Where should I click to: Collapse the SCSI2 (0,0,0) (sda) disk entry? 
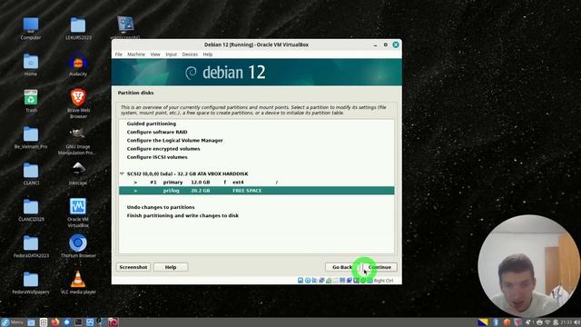(x=122, y=173)
